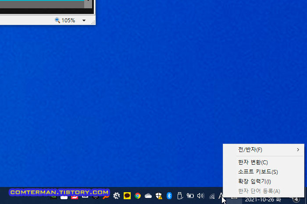This screenshot has width=307, height=204.
Task: Click the 105% zoom value
Action: (x=68, y=20)
